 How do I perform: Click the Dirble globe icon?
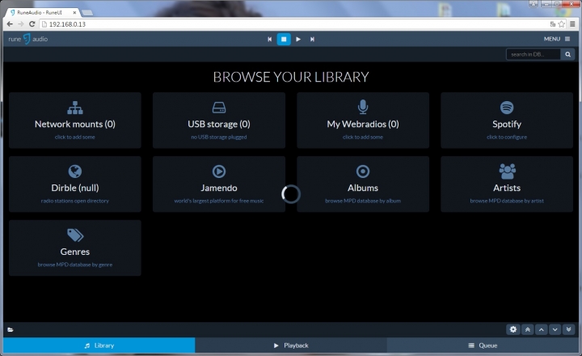point(75,172)
